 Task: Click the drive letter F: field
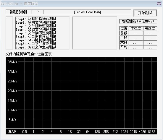tap(38, 12)
